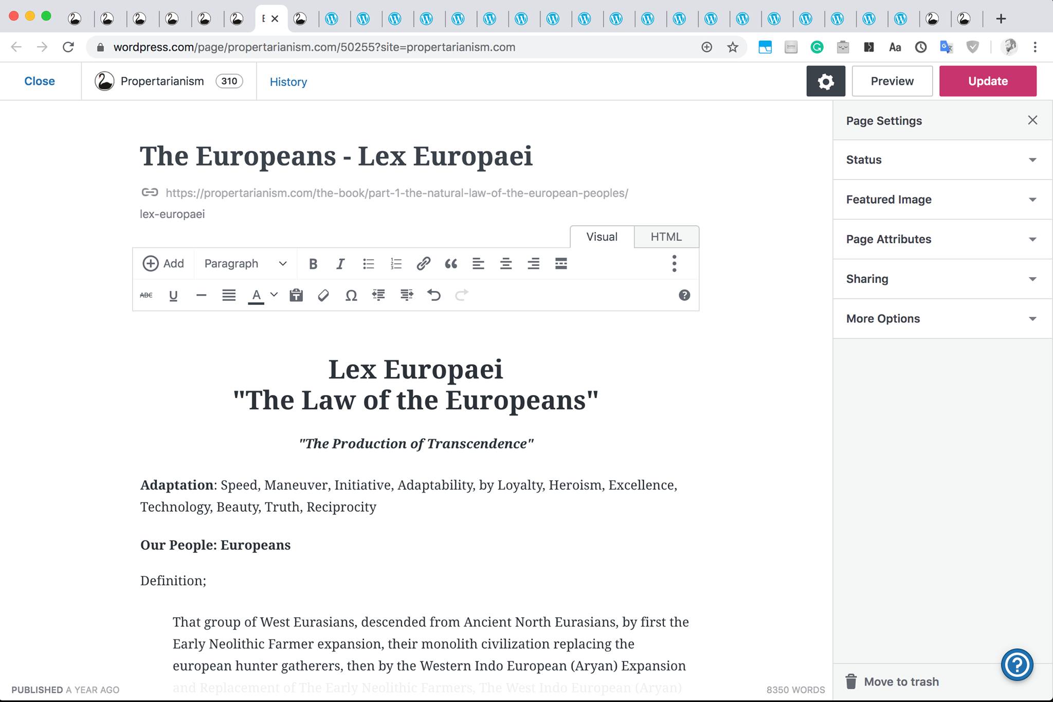This screenshot has width=1053, height=702.
Task: Toggle underline formatting
Action: pyautogui.click(x=173, y=295)
